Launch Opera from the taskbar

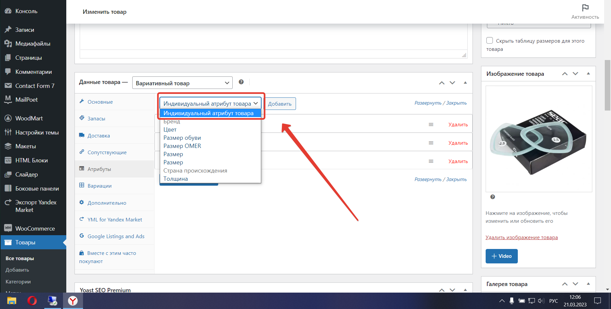[32, 300]
